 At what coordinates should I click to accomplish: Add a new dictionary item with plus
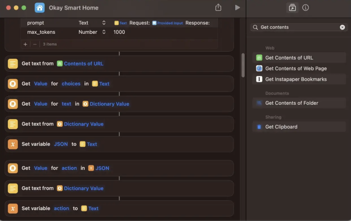pyautogui.click(x=25, y=44)
